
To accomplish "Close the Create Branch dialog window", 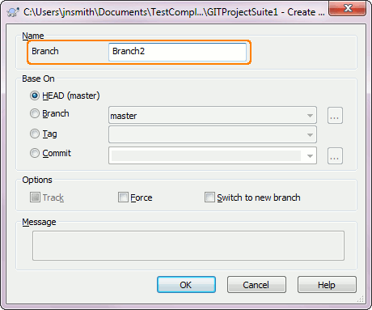I will point(347,9).
